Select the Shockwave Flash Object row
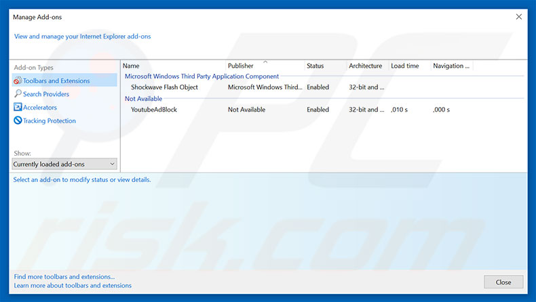The width and height of the screenshot is (536, 302). click(164, 87)
